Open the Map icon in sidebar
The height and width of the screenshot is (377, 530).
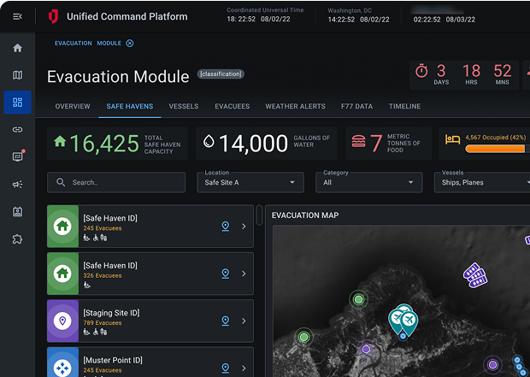point(17,75)
